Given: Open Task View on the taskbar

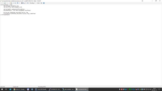Looking at the screenshot, I should click(x=6, y=89).
